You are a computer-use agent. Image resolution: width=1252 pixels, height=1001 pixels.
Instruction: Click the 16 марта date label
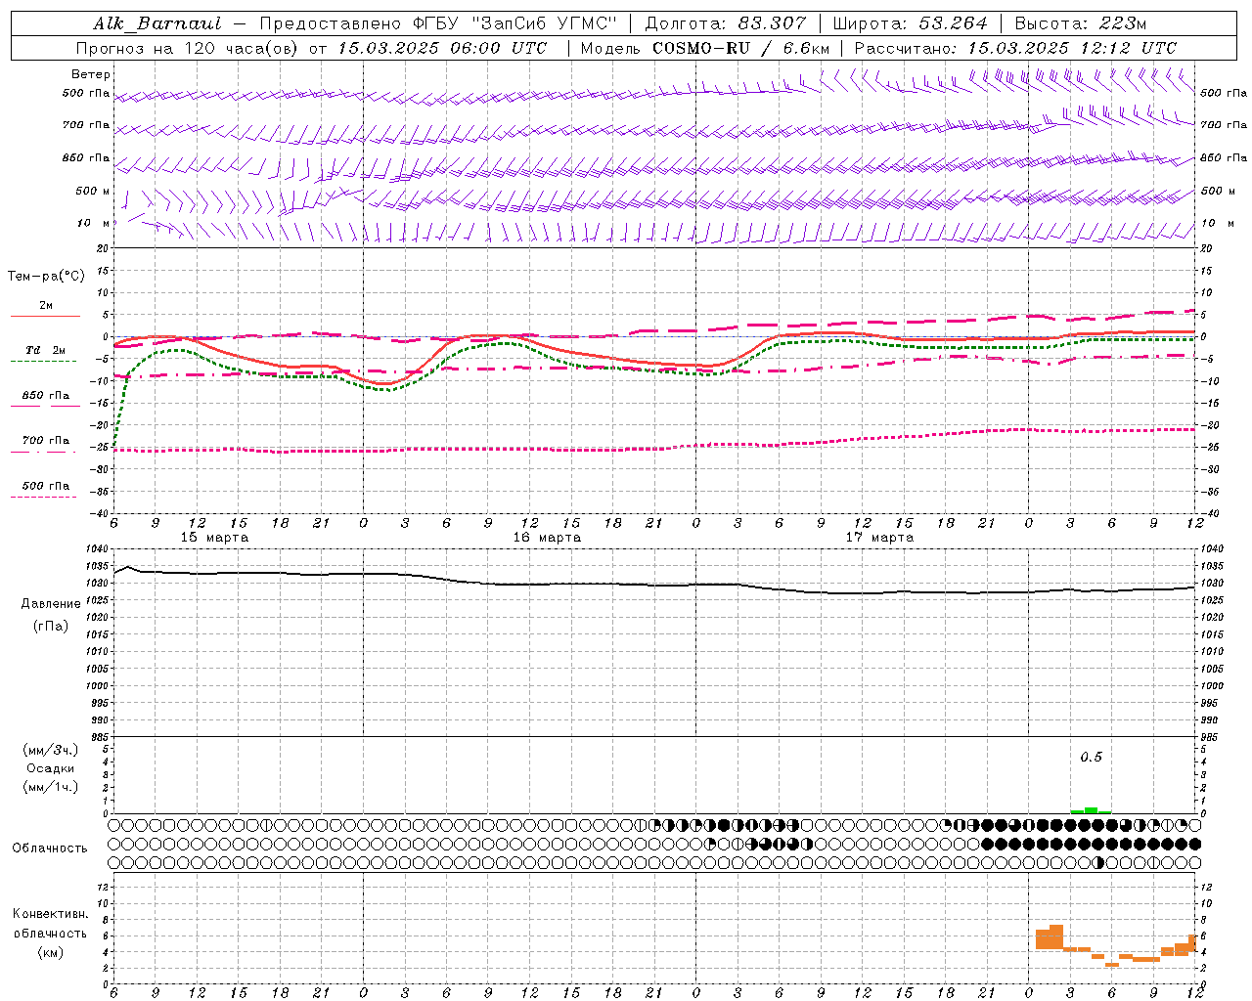[547, 538]
